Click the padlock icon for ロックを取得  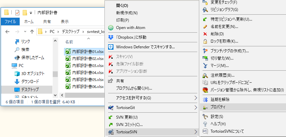pyautogui.click(x=205, y=41)
